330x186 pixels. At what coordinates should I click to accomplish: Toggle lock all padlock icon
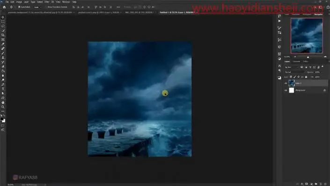(x=306, y=77)
